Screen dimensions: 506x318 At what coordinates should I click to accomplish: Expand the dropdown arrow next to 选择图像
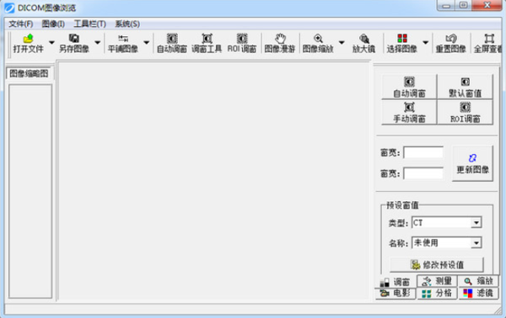tap(426, 43)
